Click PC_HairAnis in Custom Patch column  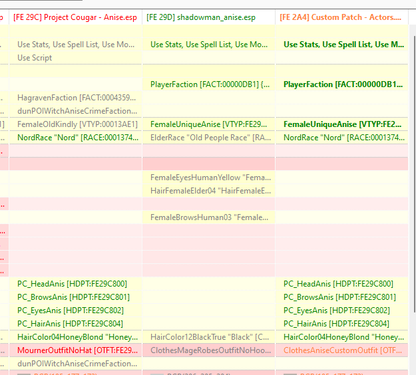tap(341, 324)
